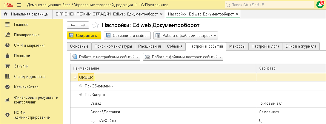Image resolution: width=326 pixels, height=124 pixels.
Task: Open the notifications bell icon
Action: [x=319, y=5]
